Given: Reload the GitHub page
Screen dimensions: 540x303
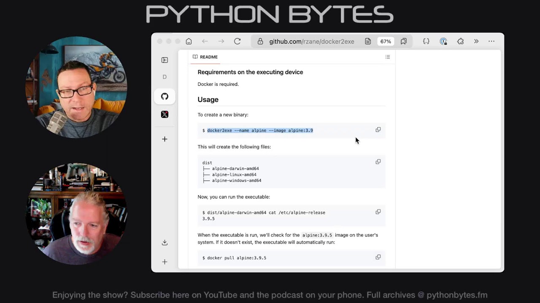Looking at the screenshot, I should [238, 41].
